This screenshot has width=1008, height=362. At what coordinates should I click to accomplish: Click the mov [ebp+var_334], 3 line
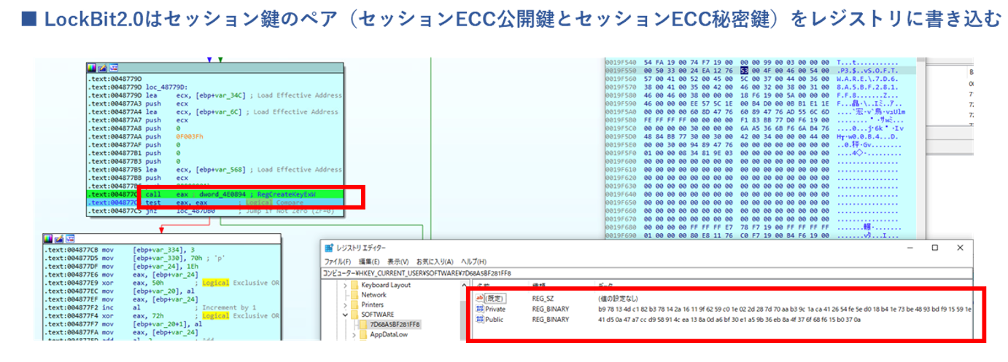[120, 251]
